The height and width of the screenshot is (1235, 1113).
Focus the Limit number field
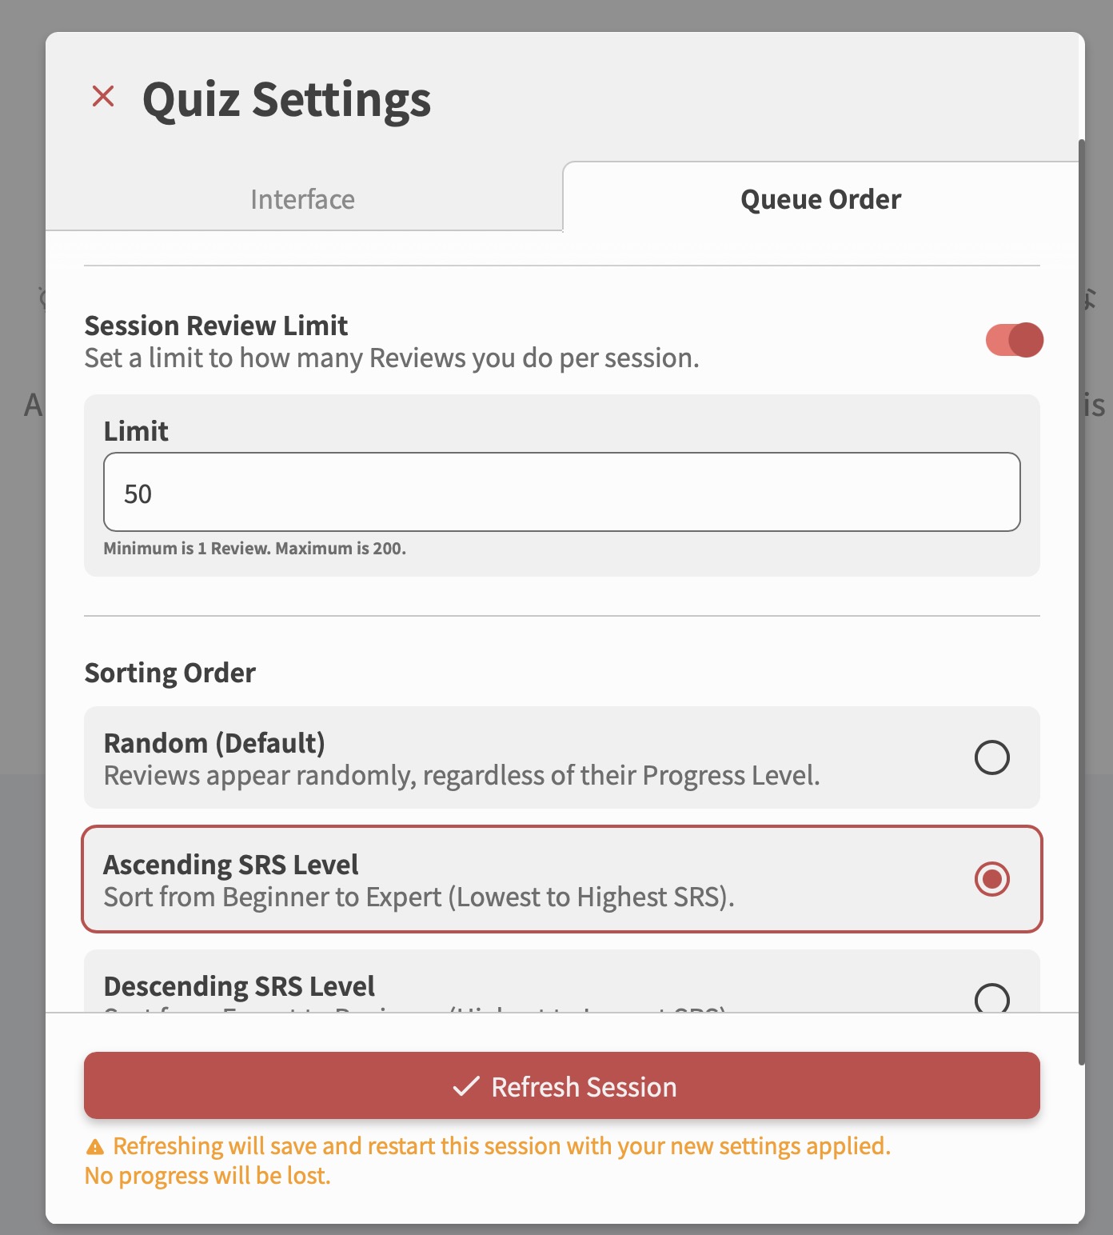tap(561, 493)
